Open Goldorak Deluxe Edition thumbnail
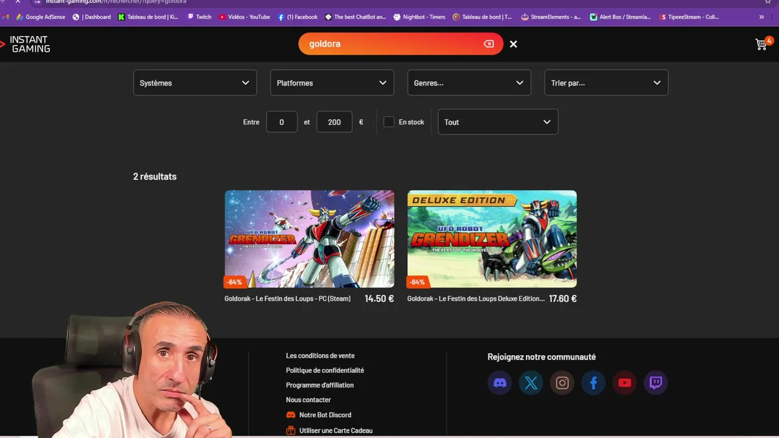This screenshot has width=779, height=438. 492,238
